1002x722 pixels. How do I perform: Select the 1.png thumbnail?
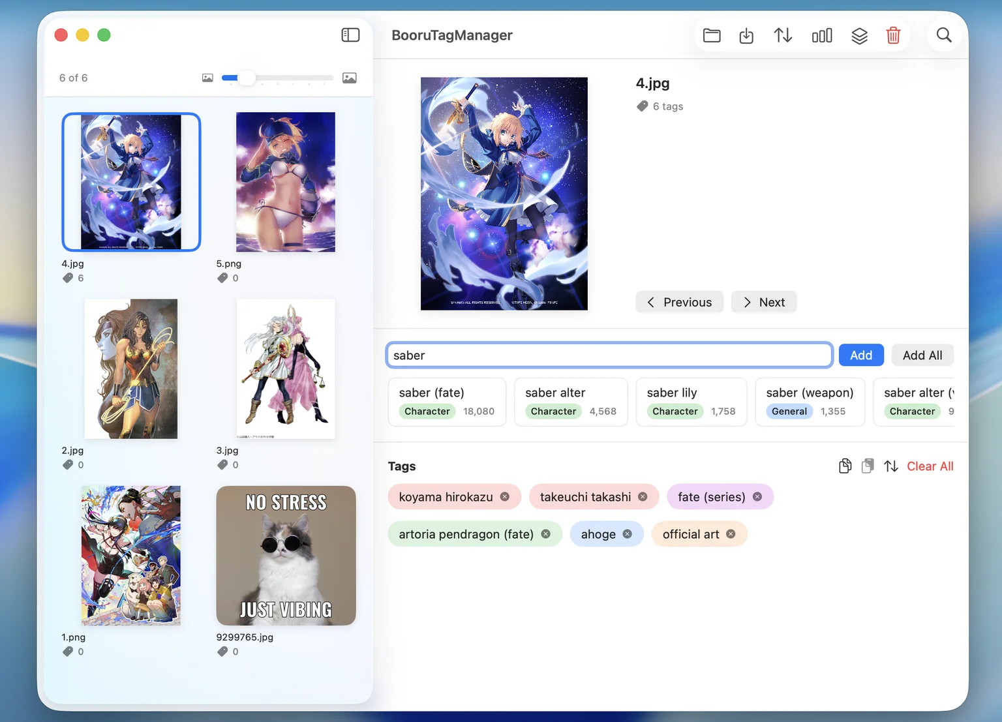point(131,556)
